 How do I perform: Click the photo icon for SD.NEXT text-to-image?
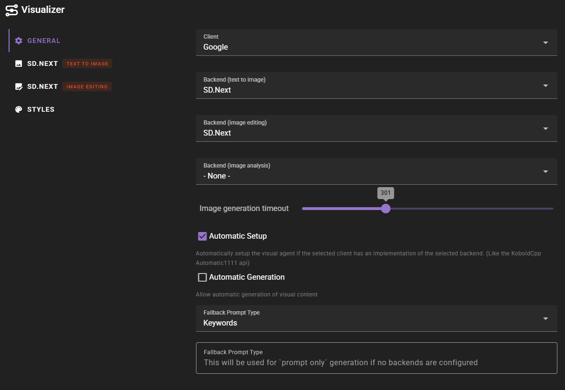coord(19,63)
